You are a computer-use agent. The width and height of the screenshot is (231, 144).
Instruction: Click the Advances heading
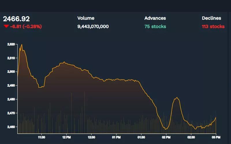click(x=155, y=18)
